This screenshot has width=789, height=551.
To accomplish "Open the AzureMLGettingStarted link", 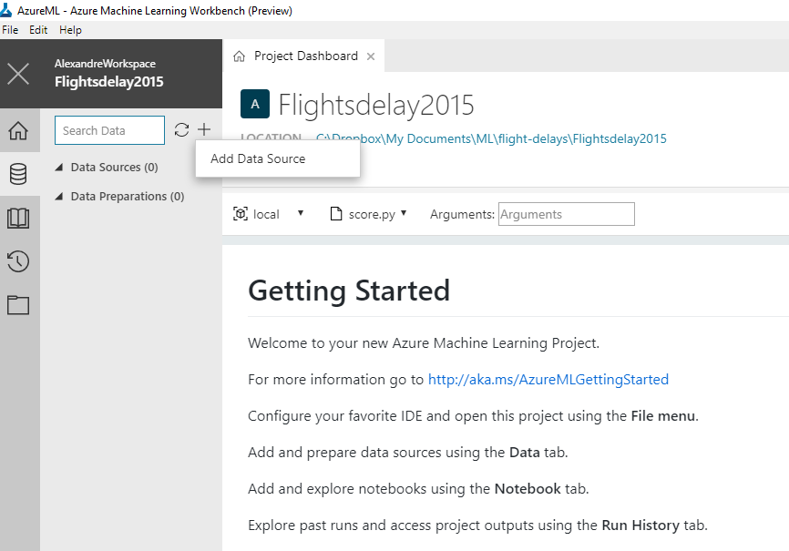I will 548,380.
